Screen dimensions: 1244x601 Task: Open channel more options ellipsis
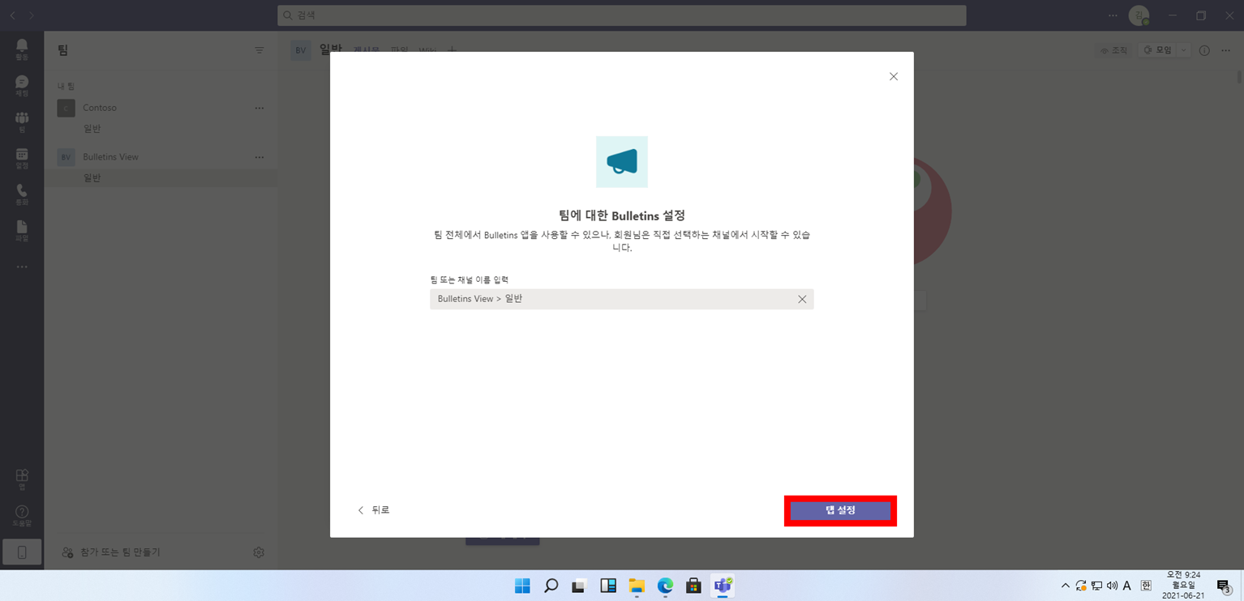(x=1225, y=50)
